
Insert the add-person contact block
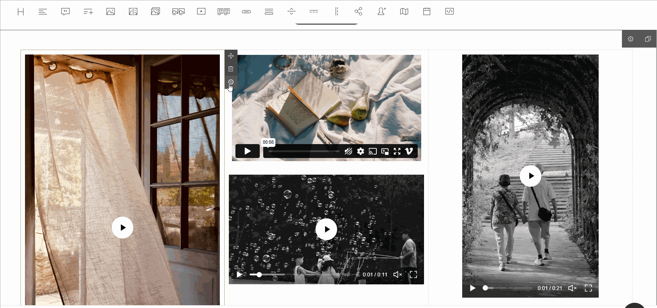[382, 12]
